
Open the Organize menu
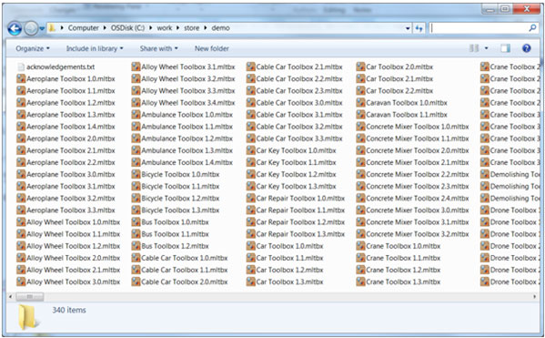click(x=33, y=48)
